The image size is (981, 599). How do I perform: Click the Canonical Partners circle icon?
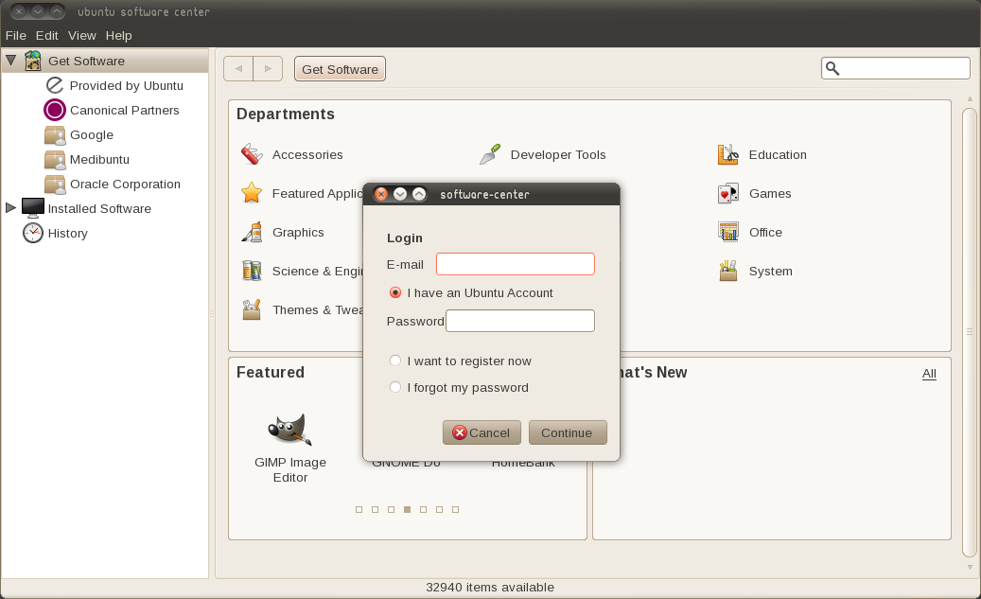click(55, 110)
